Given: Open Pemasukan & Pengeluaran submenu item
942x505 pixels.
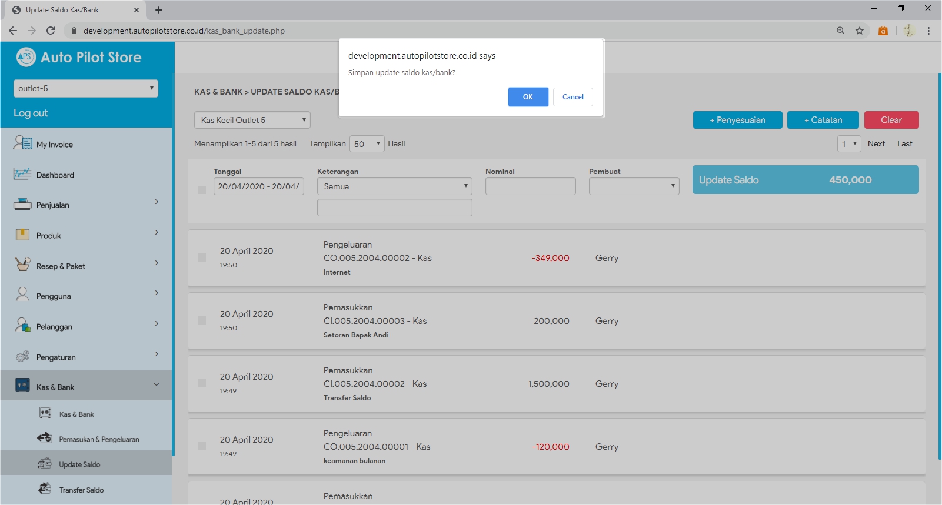Looking at the screenshot, I should 99,439.
